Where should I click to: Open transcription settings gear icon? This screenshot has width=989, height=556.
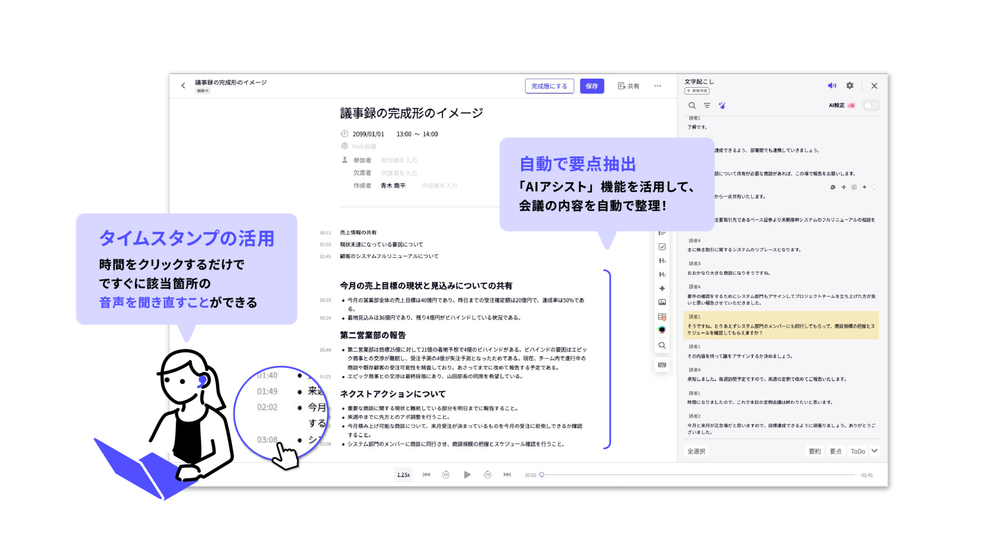coord(850,86)
